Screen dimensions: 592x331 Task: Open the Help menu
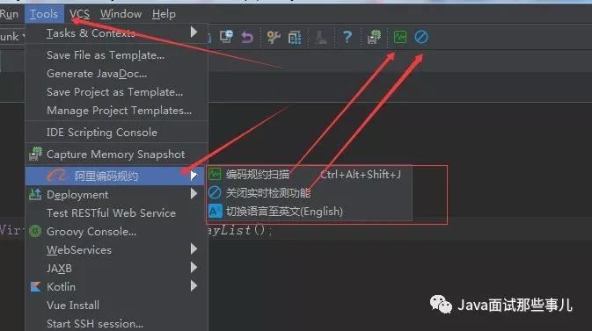(x=164, y=14)
